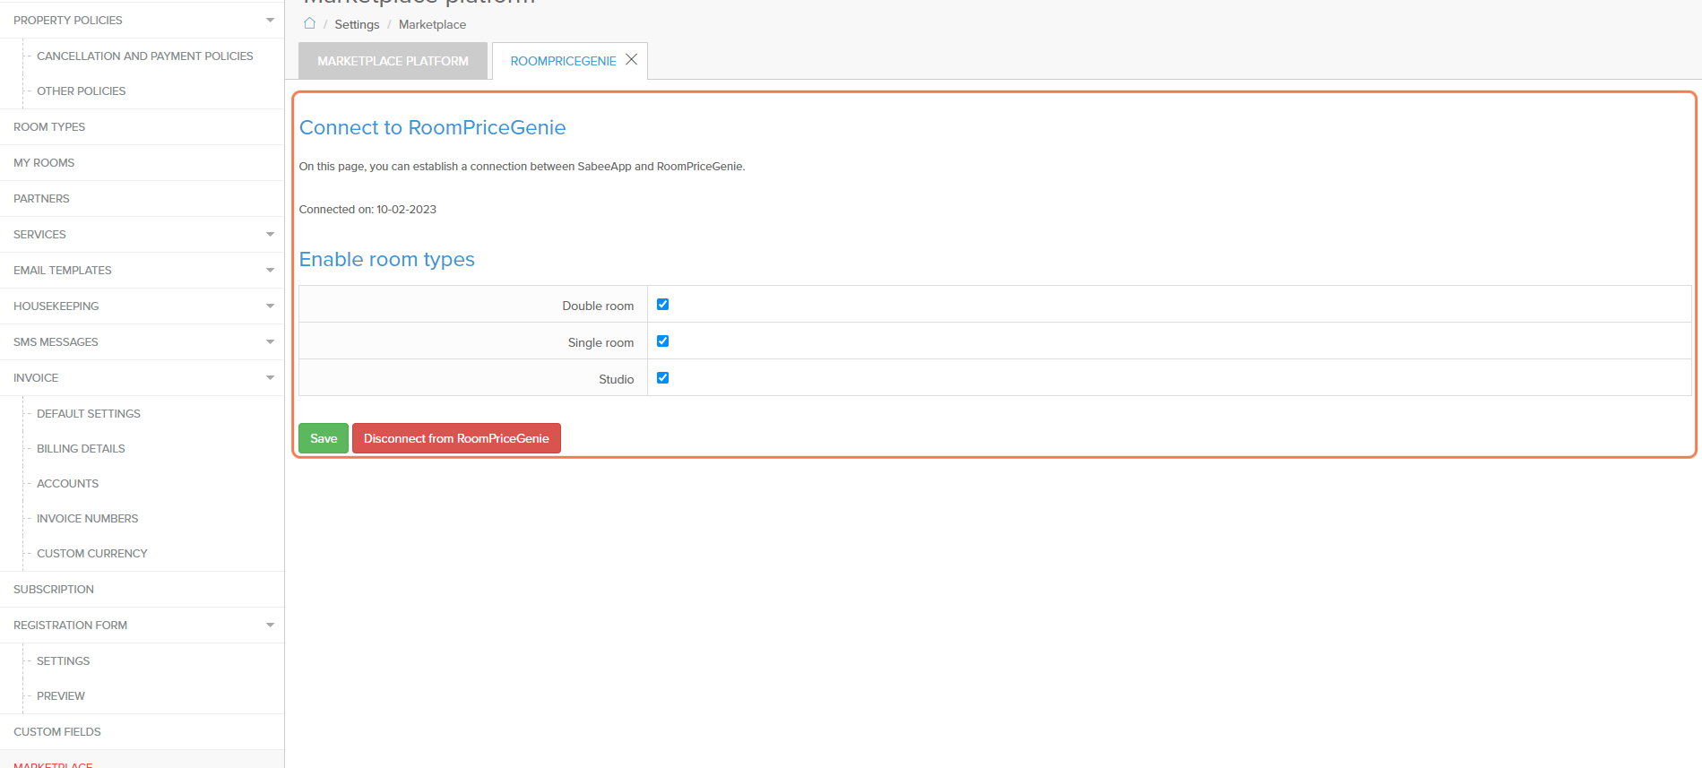Image resolution: width=1702 pixels, height=768 pixels.
Task: Open the Partners section
Action: tap(41, 198)
